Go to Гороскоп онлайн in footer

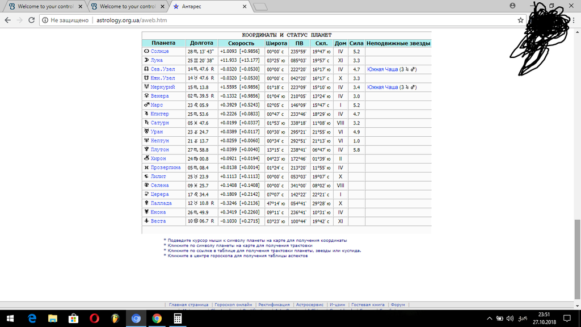click(x=232, y=305)
